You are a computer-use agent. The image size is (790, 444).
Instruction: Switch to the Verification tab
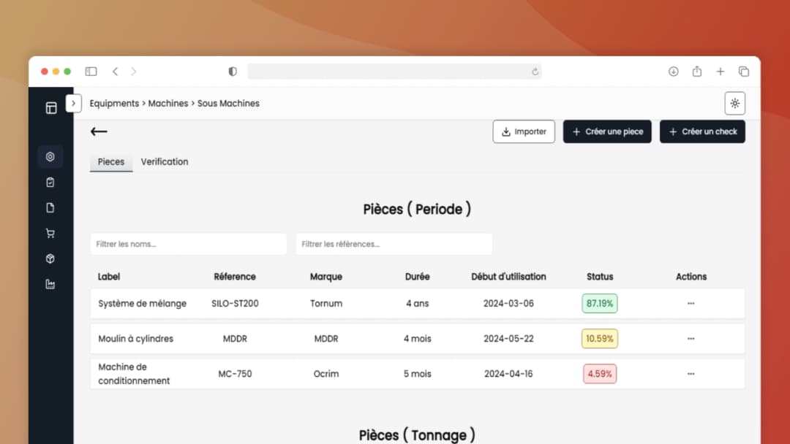165,161
